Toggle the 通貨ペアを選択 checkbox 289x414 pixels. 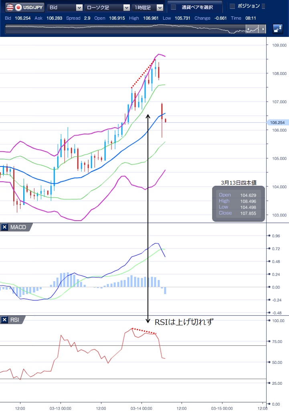tap(174, 7)
